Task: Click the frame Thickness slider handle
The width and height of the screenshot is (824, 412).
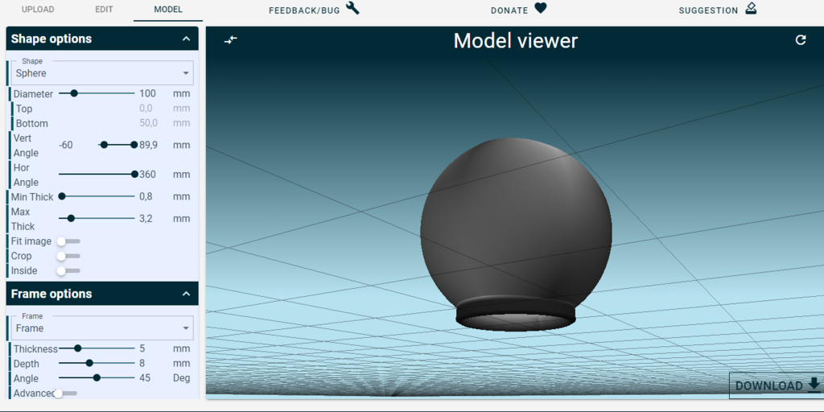Action: [78, 348]
